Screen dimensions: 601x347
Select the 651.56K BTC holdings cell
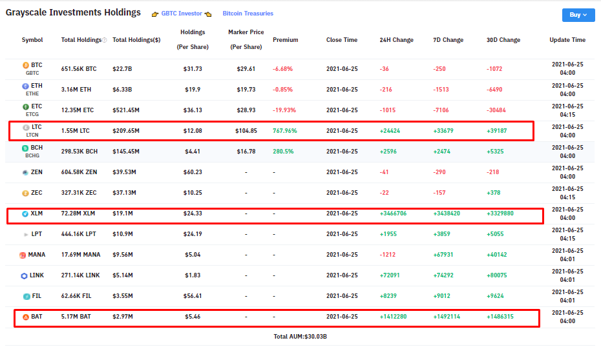pos(79,69)
